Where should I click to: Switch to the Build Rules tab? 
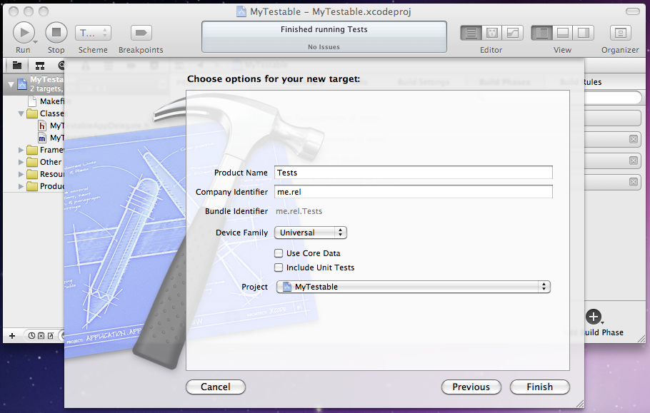581,82
